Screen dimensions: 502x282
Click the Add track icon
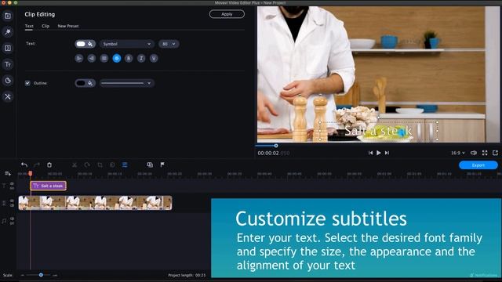pos(8,174)
